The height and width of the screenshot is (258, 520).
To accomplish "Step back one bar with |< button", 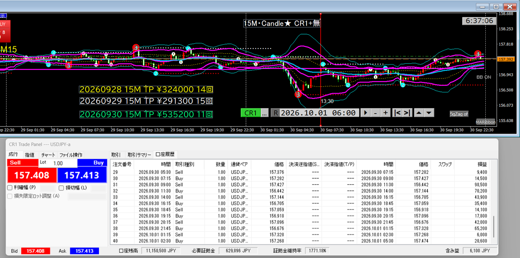I will tap(397, 113).
